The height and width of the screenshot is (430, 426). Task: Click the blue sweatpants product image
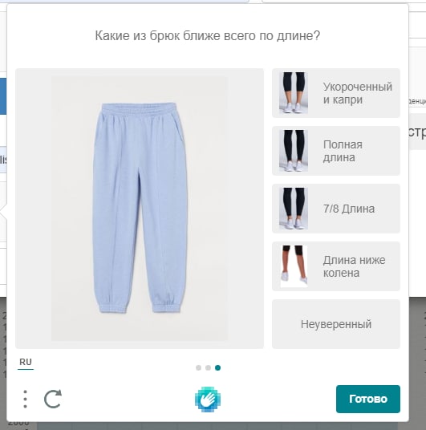coord(140,209)
